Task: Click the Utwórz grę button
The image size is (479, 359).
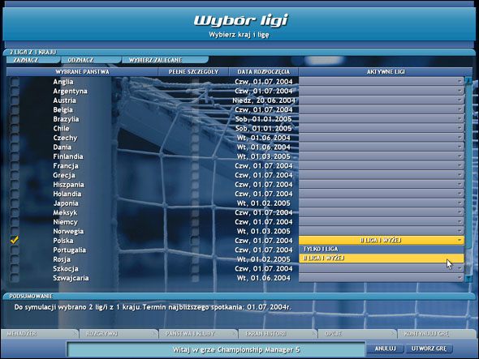Action: [429, 348]
